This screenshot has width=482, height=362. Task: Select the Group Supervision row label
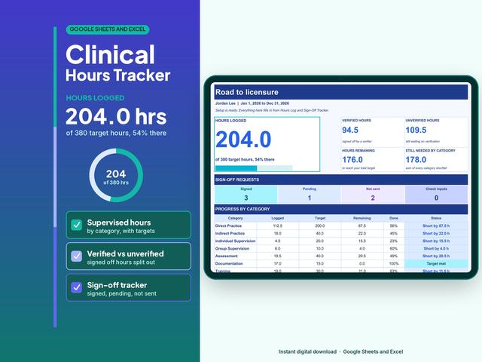click(232, 248)
